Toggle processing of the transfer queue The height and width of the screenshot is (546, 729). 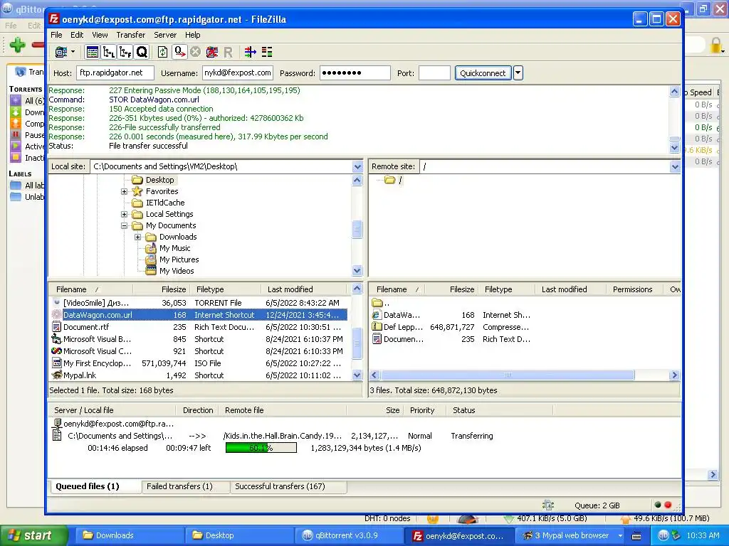pos(179,52)
